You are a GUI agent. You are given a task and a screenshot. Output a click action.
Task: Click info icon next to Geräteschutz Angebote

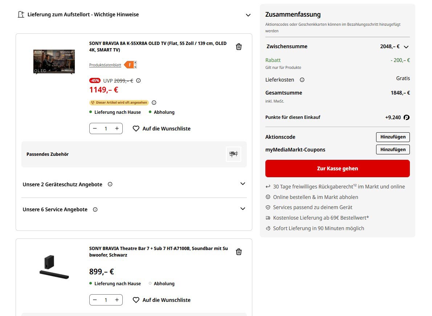(x=110, y=184)
